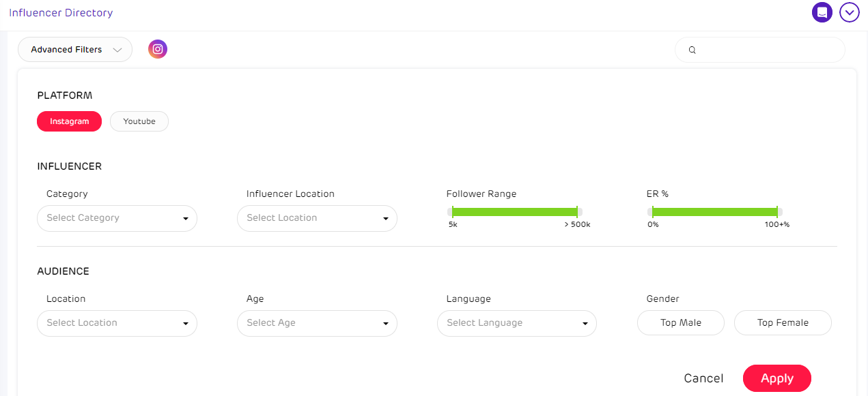
Task: Click the circled chevron-down account icon
Action: point(850,12)
